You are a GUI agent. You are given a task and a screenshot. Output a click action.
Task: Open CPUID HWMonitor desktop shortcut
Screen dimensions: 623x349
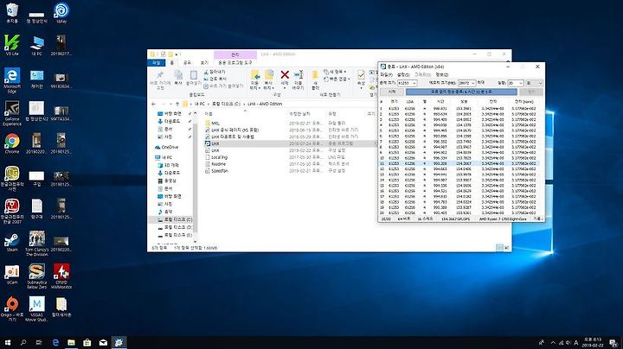(x=61, y=276)
